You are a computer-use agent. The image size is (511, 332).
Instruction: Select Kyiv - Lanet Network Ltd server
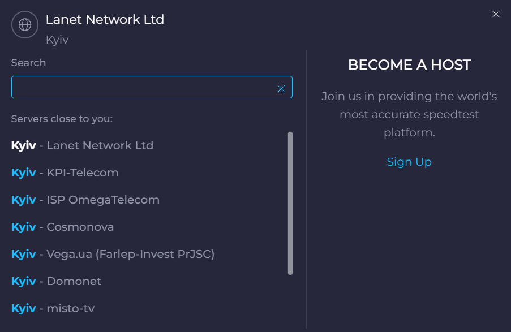click(82, 145)
